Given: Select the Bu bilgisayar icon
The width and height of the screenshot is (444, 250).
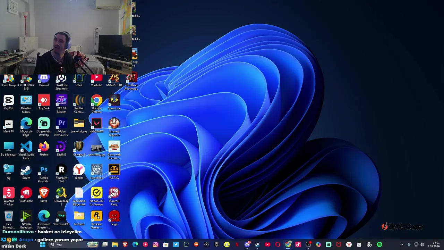Looking at the screenshot, I should coord(9,149).
